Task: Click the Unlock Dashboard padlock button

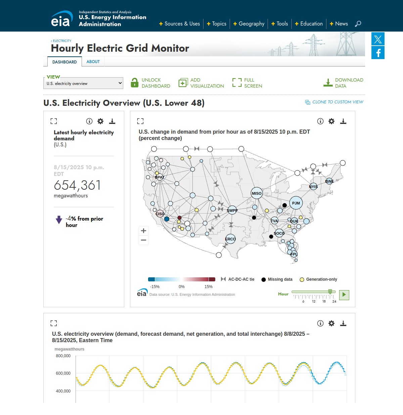Action: click(x=150, y=83)
